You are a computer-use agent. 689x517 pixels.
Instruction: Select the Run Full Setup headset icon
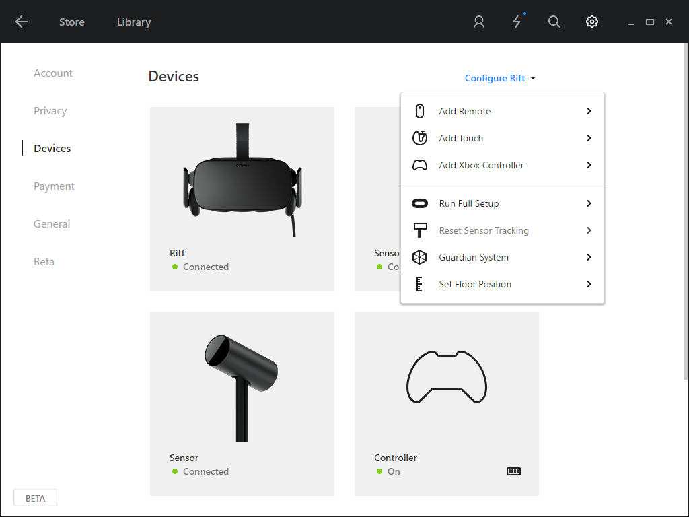pyautogui.click(x=419, y=203)
